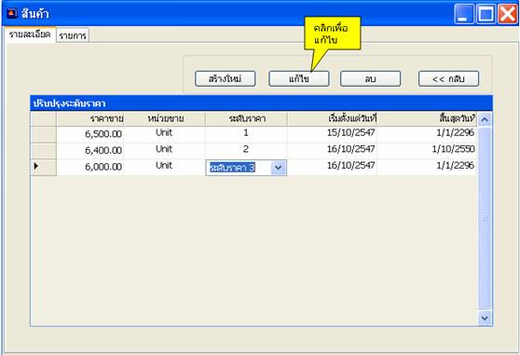Maximize the สินค้า window
The image size is (520, 355).
pyautogui.click(x=486, y=14)
